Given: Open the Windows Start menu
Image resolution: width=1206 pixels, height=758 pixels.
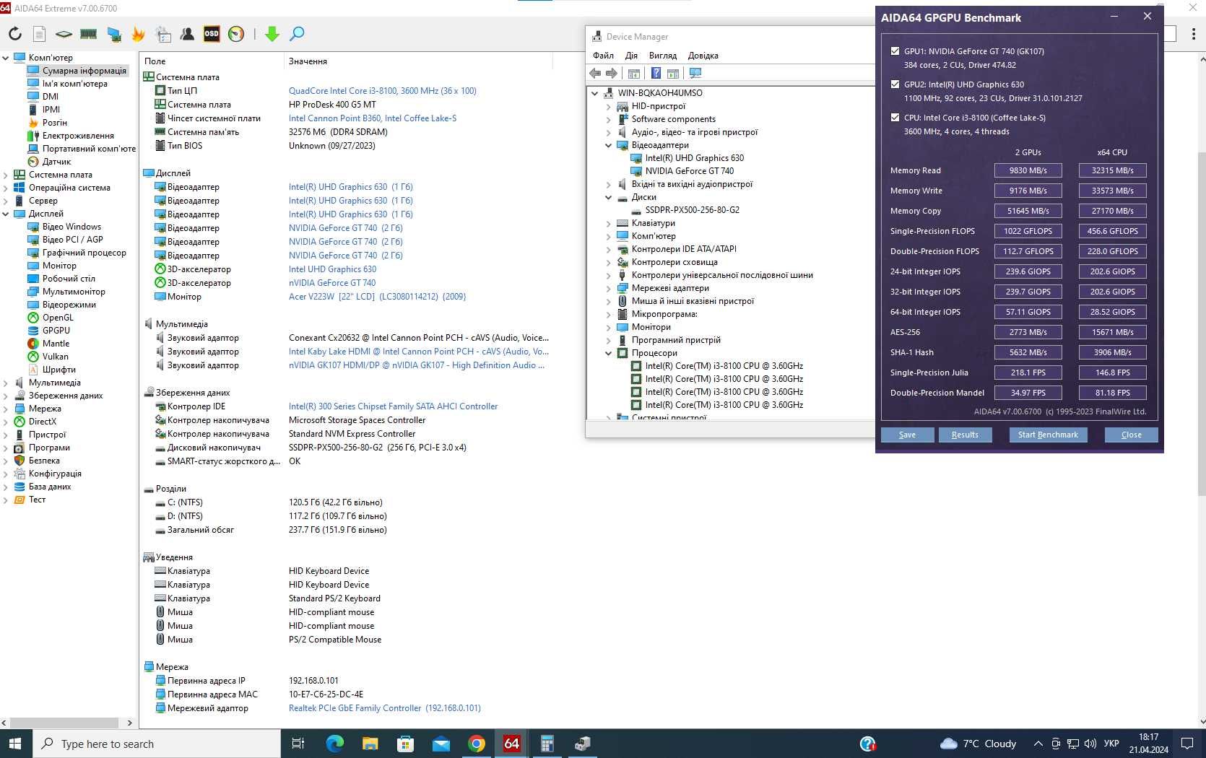Looking at the screenshot, I should pos(16,744).
